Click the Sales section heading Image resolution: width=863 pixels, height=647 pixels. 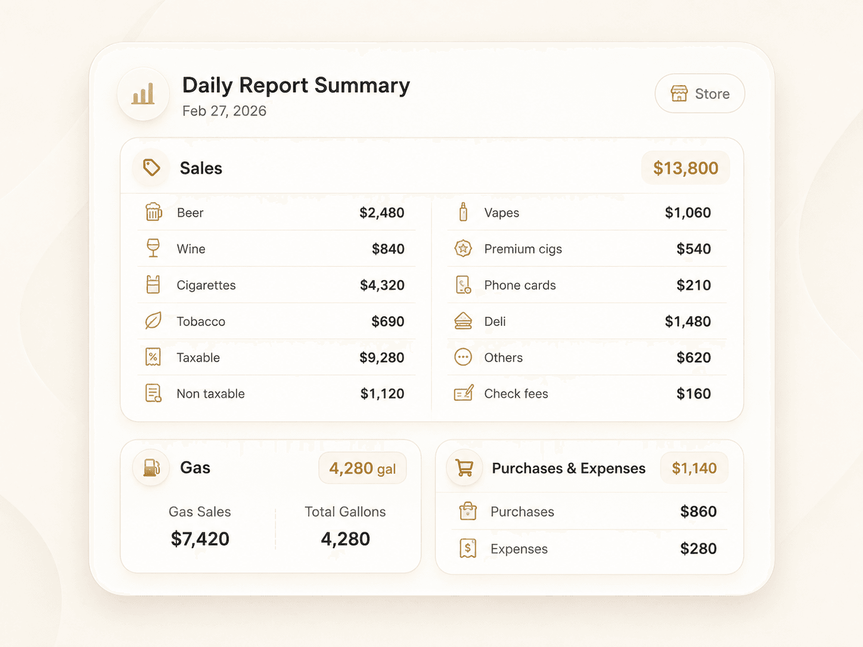[x=201, y=169]
